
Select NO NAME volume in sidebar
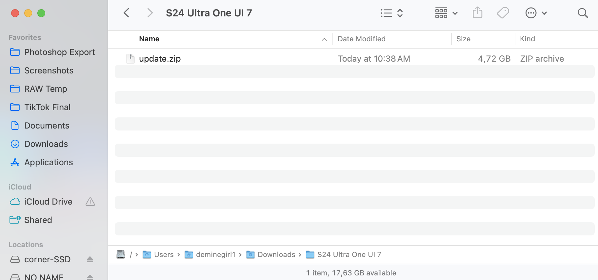(x=44, y=277)
